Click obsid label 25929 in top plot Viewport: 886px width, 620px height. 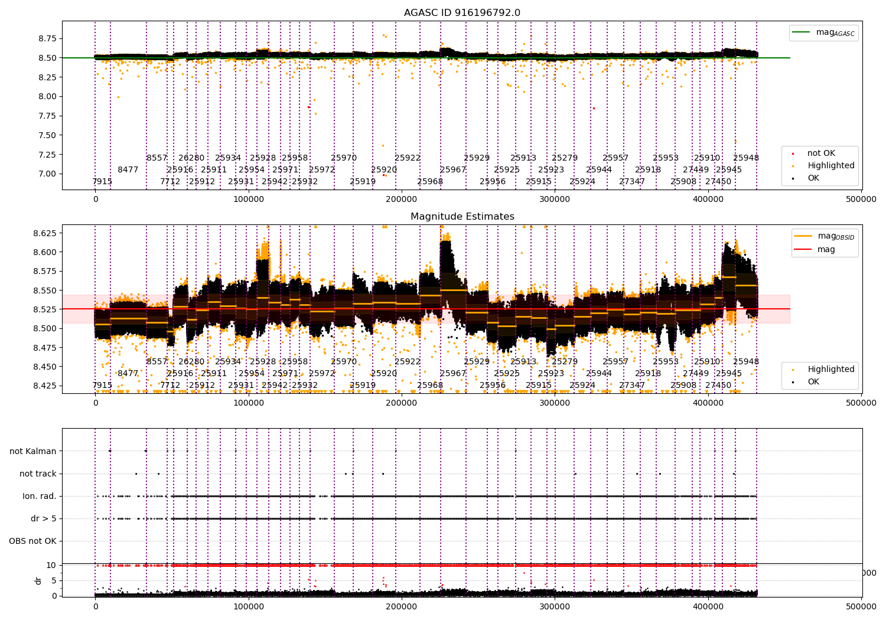[477, 158]
